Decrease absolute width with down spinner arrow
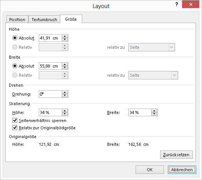Viewport: 202px width, 180px height. 65,68
